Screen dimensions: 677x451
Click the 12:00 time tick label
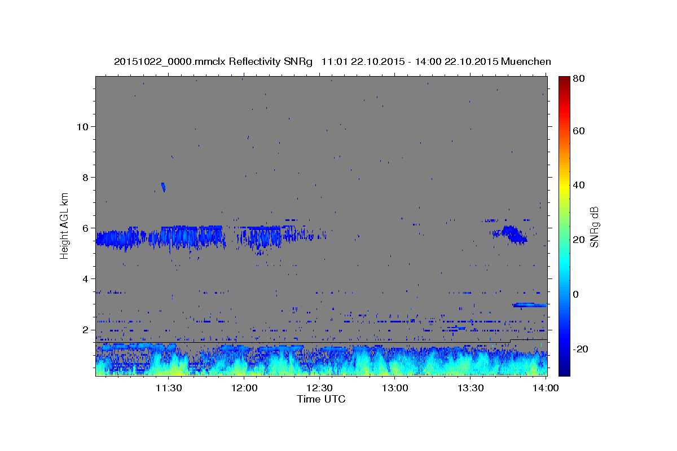pyautogui.click(x=244, y=388)
